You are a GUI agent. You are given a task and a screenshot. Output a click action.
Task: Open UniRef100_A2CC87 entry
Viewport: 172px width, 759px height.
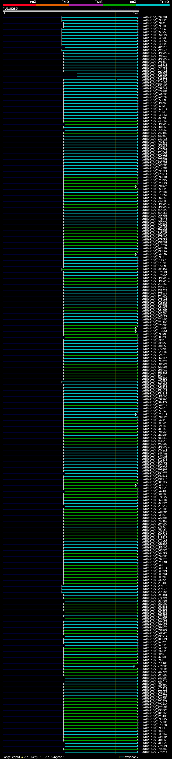pyautogui.click(x=154, y=352)
